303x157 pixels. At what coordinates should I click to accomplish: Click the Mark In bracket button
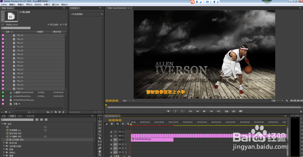pos(175,111)
